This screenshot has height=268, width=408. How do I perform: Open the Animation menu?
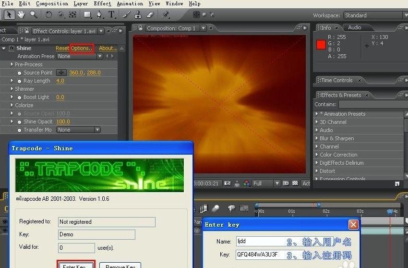pyautogui.click(x=130, y=4)
